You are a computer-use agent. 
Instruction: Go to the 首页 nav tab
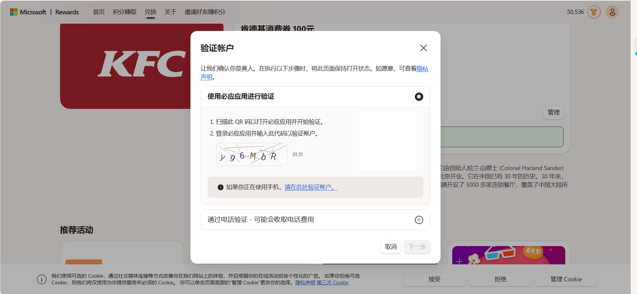99,12
